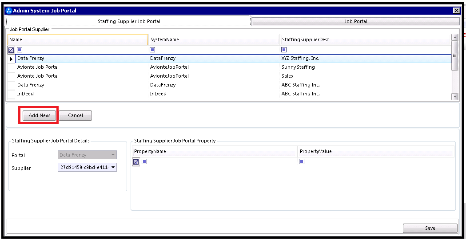Click the Admin System Job Portal title icon
The height and width of the screenshot is (240, 466).
coord(9,11)
